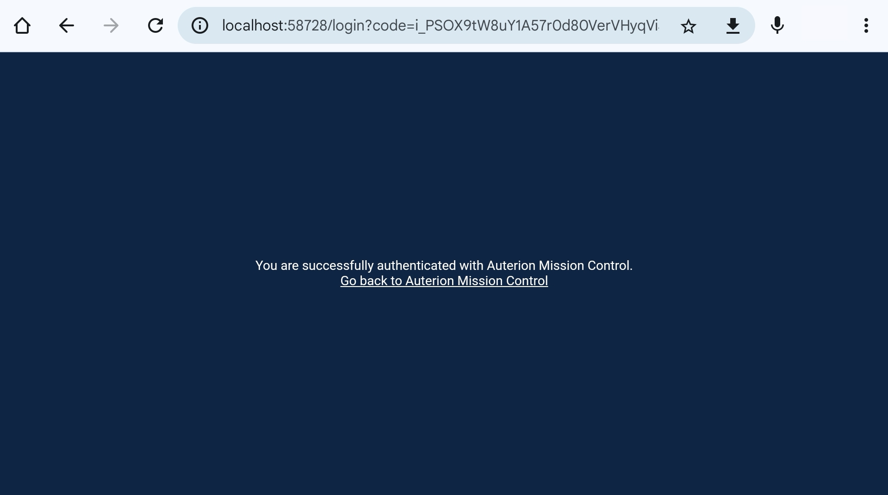
Task: Click 'Mission Control' within the underlined link
Action: (x=503, y=281)
